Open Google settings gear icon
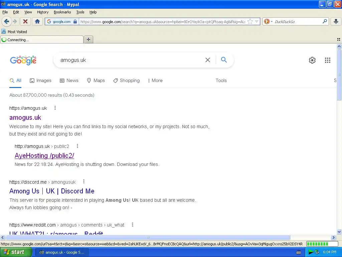This screenshot has width=342, height=257. [x=312, y=60]
